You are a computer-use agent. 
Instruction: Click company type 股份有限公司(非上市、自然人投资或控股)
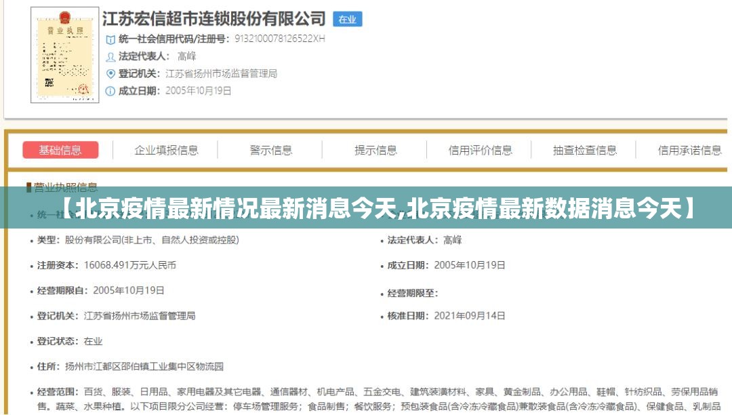pyautogui.click(x=152, y=240)
